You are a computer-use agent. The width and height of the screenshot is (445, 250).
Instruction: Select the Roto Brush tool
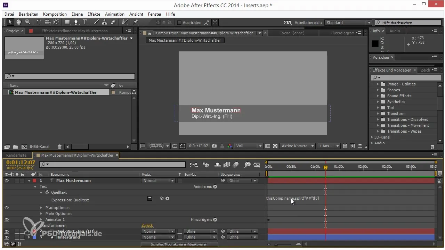pos(124,22)
